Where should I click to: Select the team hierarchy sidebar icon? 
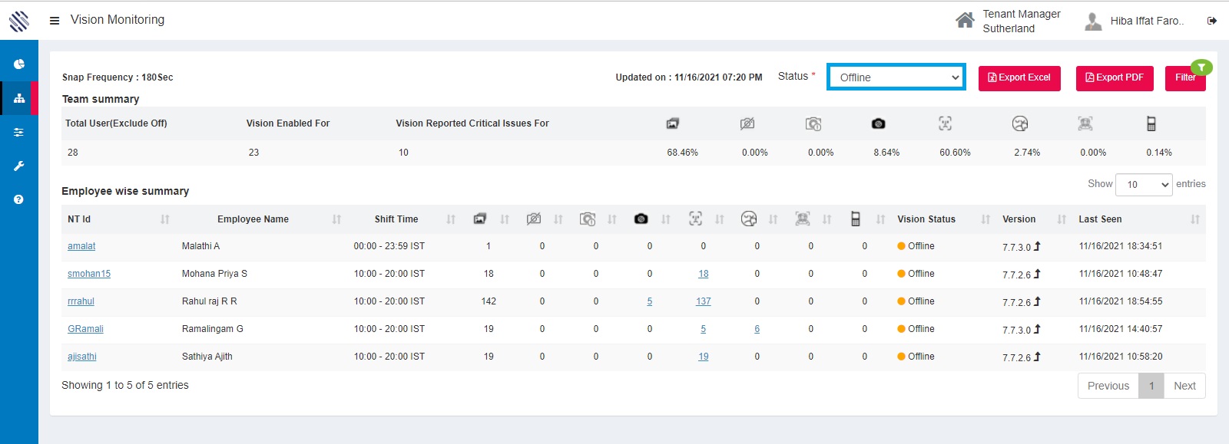19,98
